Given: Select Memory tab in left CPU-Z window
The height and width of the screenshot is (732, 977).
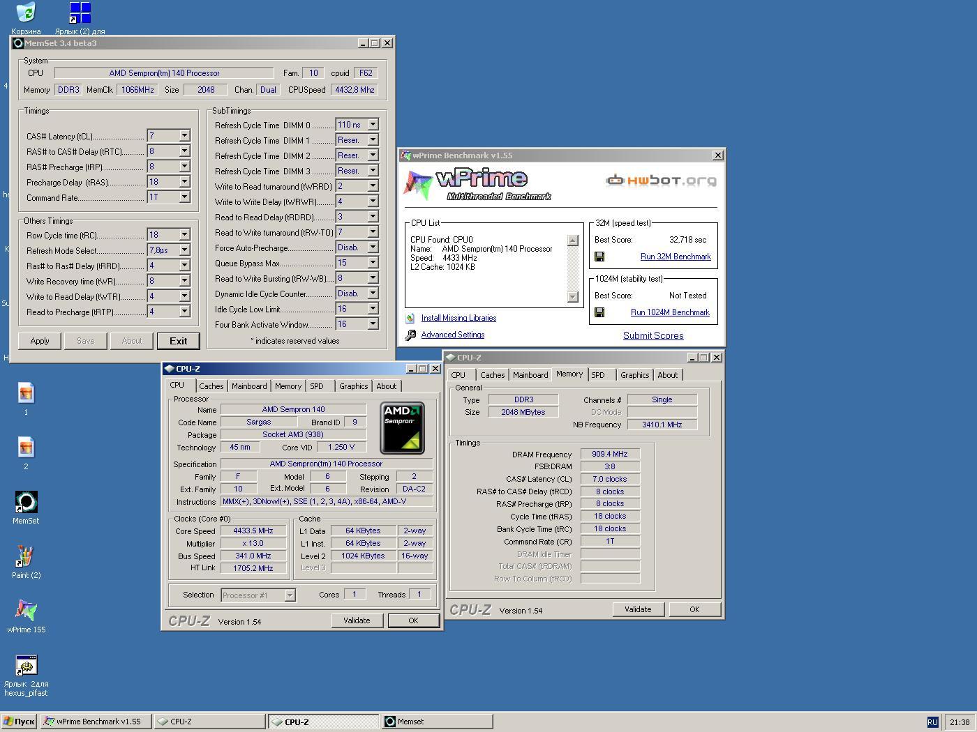Looking at the screenshot, I should tap(288, 386).
